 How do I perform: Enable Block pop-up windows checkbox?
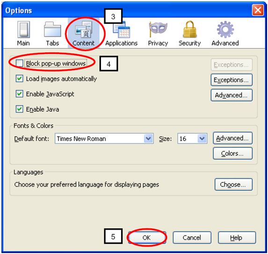tap(19, 63)
